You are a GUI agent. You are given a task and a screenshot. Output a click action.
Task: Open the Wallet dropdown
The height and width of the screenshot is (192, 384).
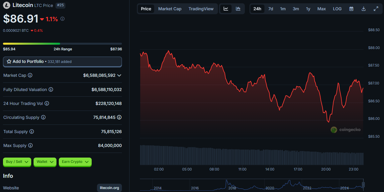[x=45, y=162]
